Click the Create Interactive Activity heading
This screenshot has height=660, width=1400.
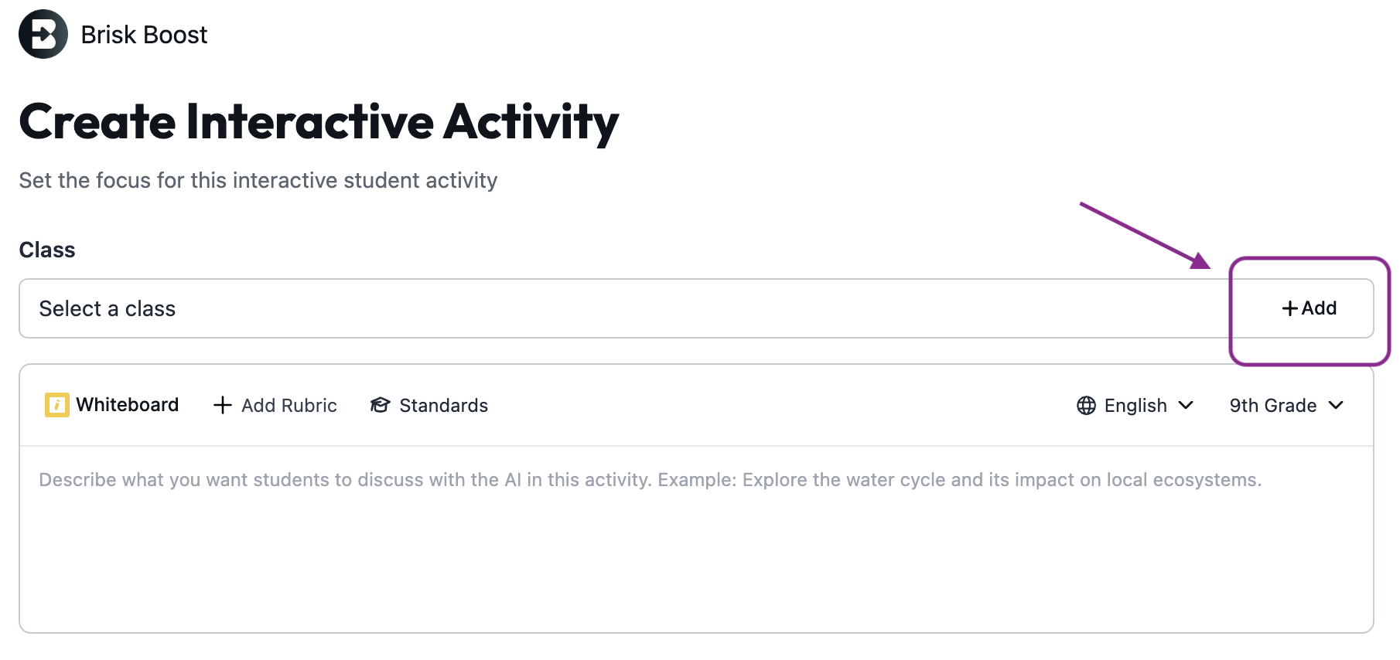(x=319, y=121)
